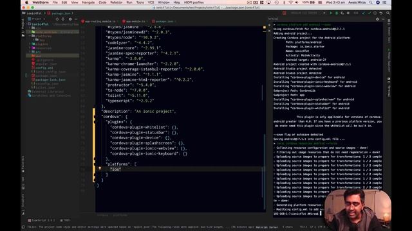Click the VCS commit checkmark icon

(369, 13)
